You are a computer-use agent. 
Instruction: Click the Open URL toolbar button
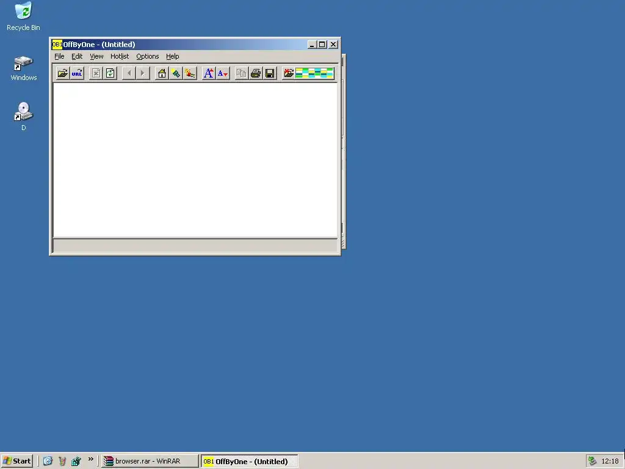pyautogui.click(x=77, y=73)
